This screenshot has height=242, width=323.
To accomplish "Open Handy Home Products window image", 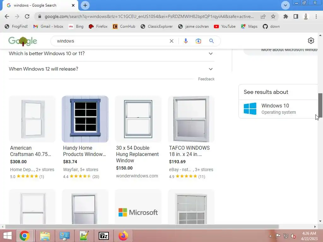I will [x=85, y=119].
